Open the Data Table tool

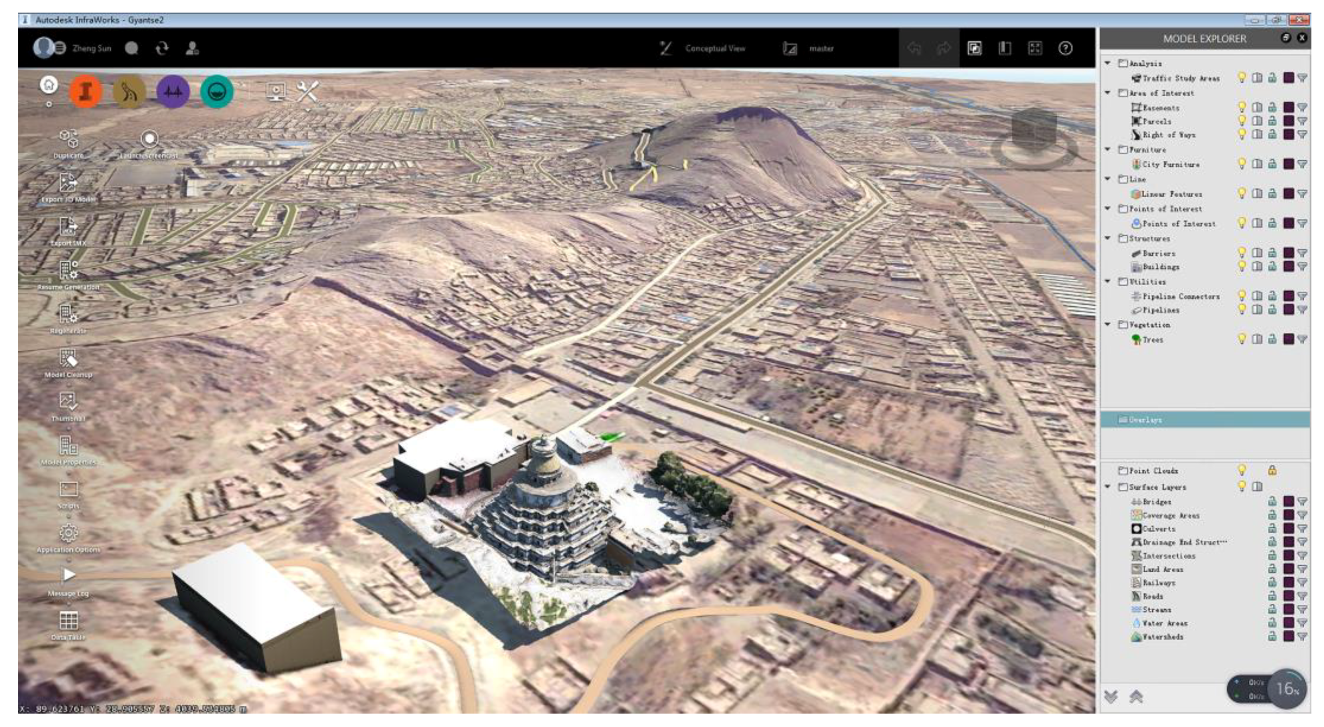coord(68,621)
